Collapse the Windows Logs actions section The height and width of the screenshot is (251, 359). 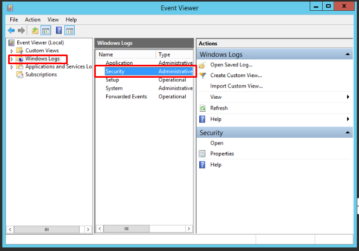point(348,55)
